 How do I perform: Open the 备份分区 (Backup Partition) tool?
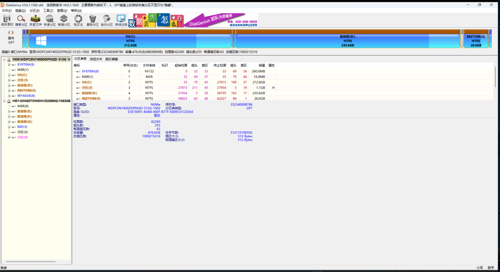[x=106, y=20]
